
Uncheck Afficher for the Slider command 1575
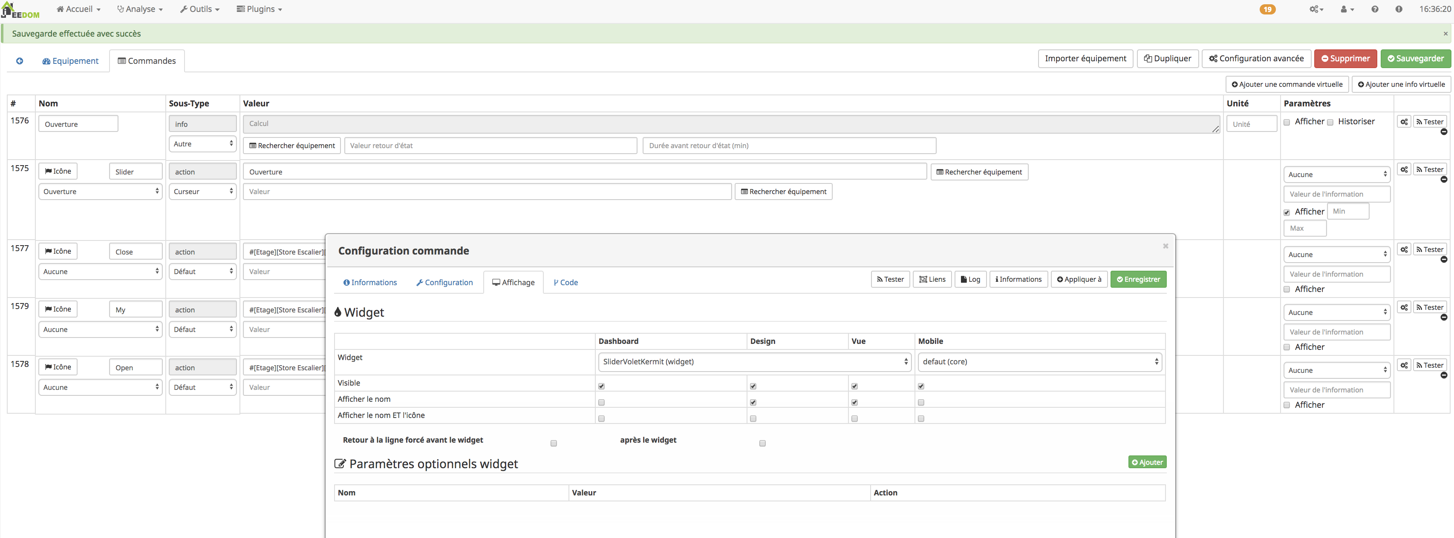pos(1287,213)
